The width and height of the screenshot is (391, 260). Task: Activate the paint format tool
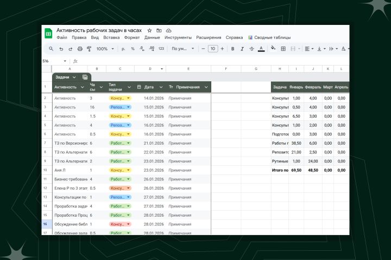tap(89, 49)
